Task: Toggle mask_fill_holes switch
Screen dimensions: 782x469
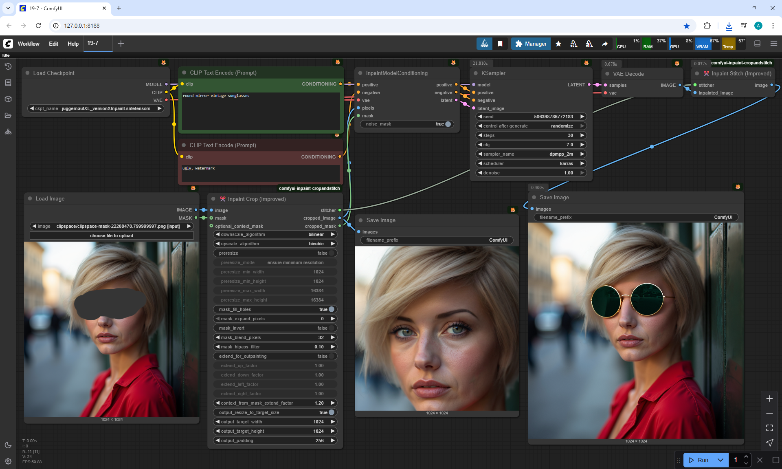Action: click(x=331, y=309)
